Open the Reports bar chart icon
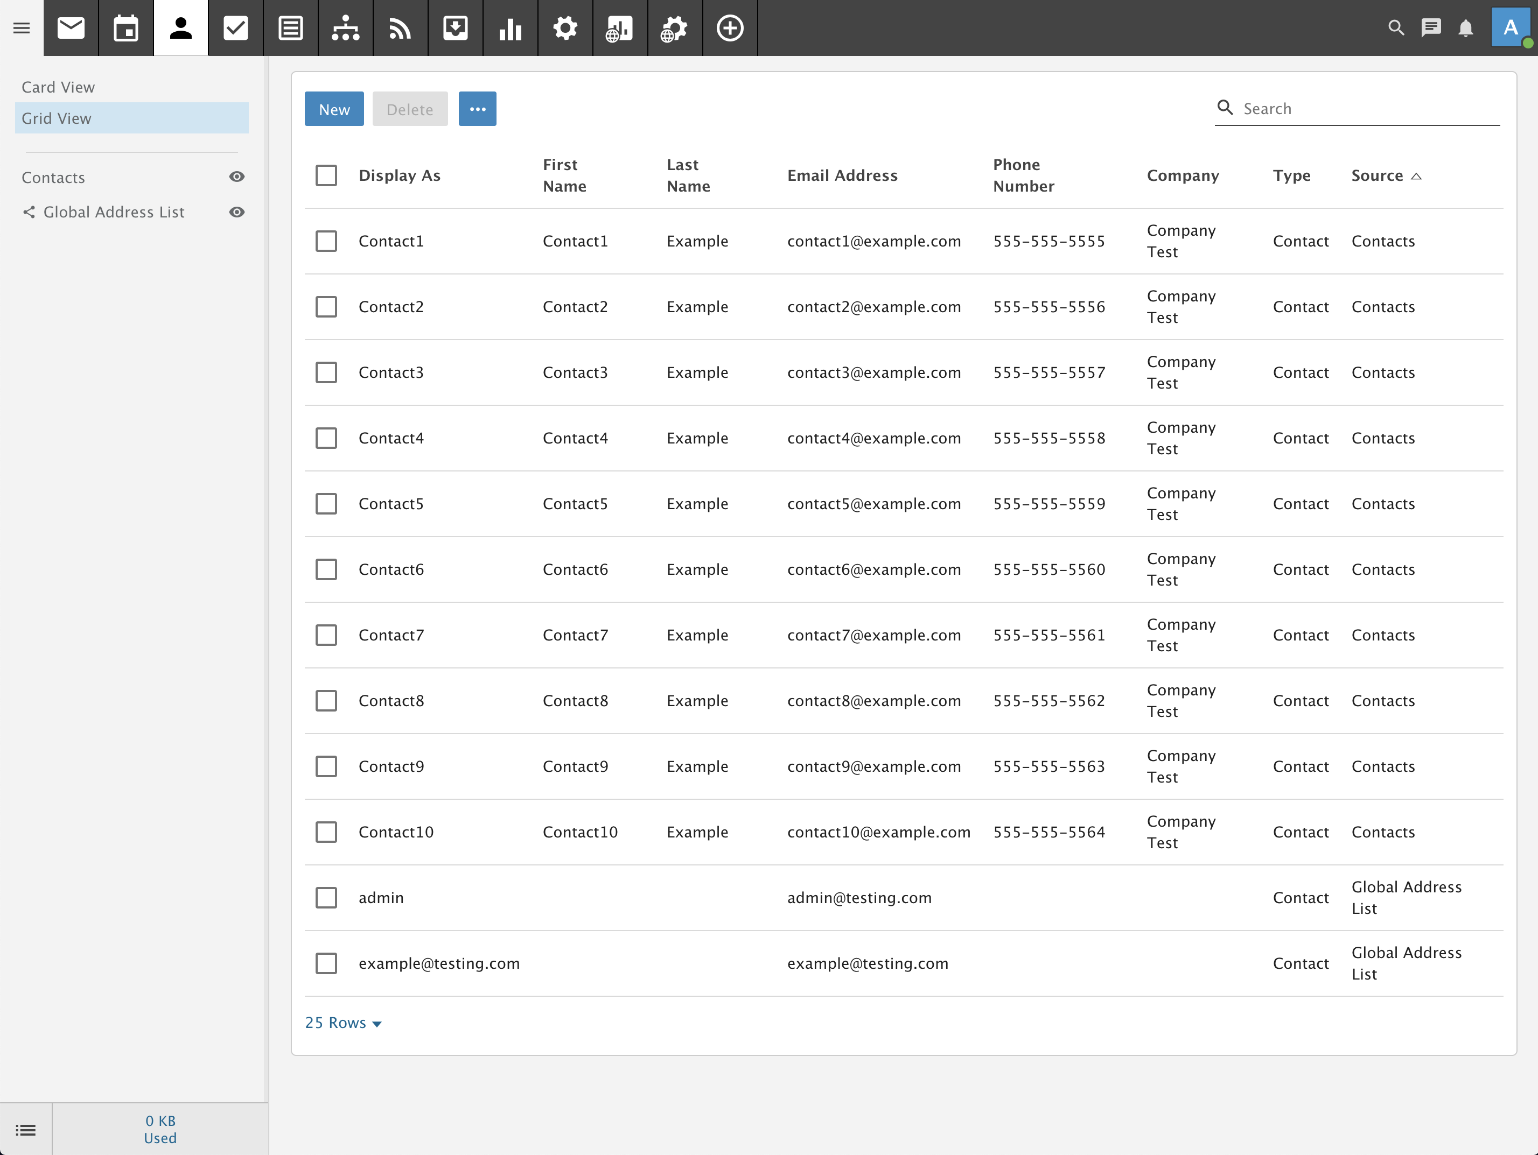Image resolution: width=1538 pixels, height=1155 pixels. pos(511,28)
